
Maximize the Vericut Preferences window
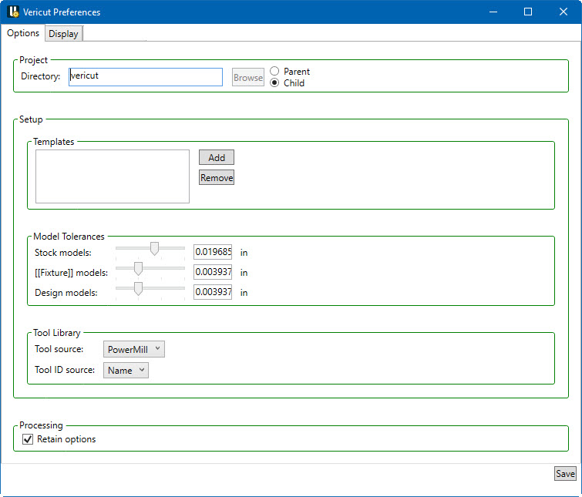(x=528, y=12)
